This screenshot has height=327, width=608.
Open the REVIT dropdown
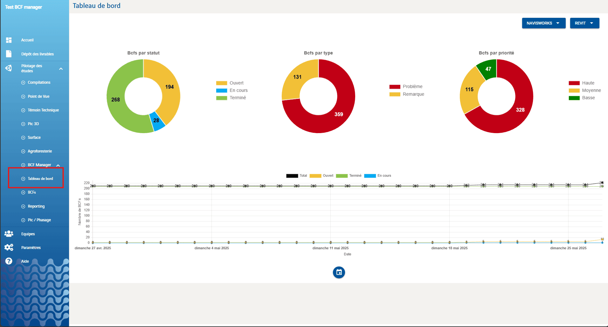coord(584,23)
